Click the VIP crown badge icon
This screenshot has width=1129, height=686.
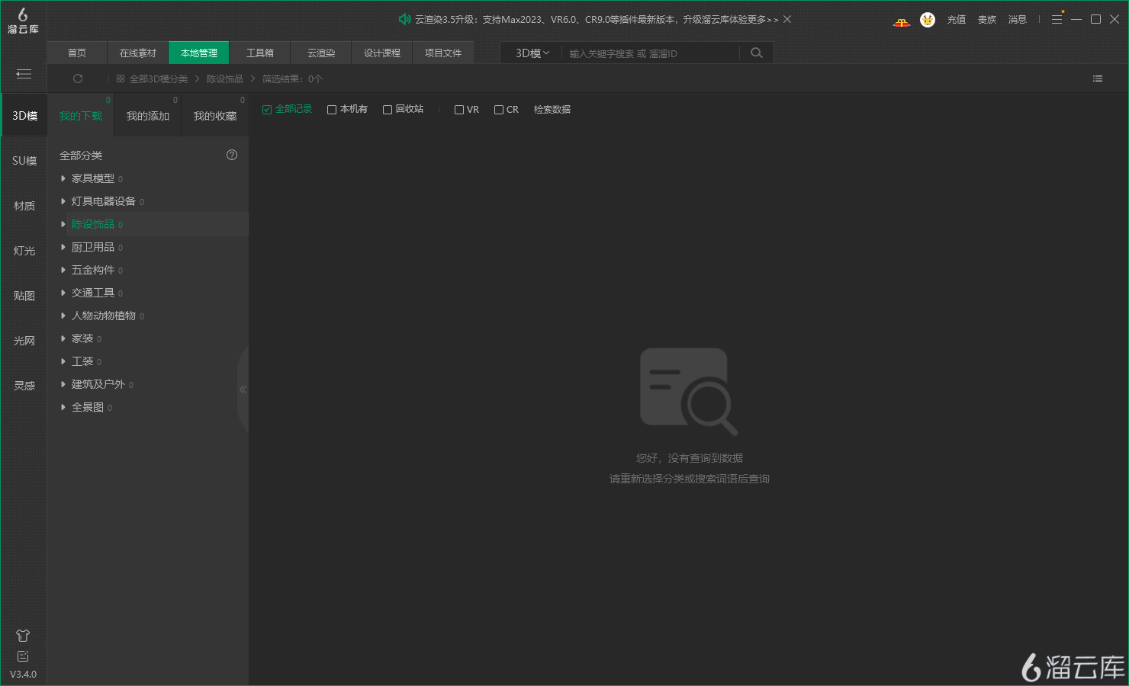coord(902,21)
